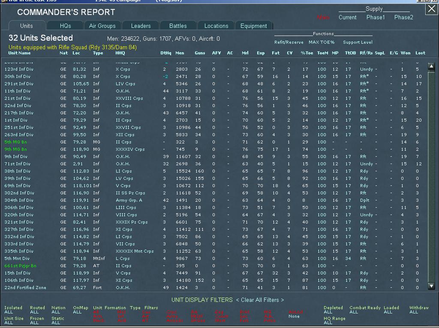The width and height of the screenshot is (439, 328).
Task: Toggle the Depleted filter
Action: click(x=333, y=310)
